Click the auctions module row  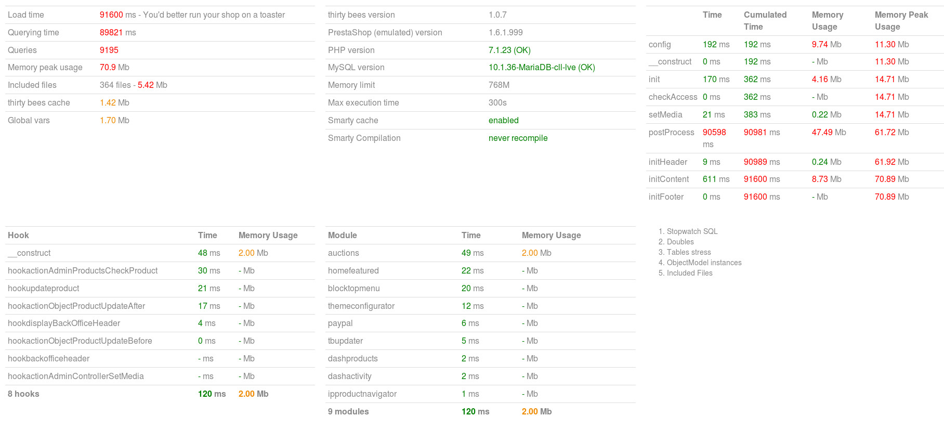pyautogui.click(x=343, y=253)
